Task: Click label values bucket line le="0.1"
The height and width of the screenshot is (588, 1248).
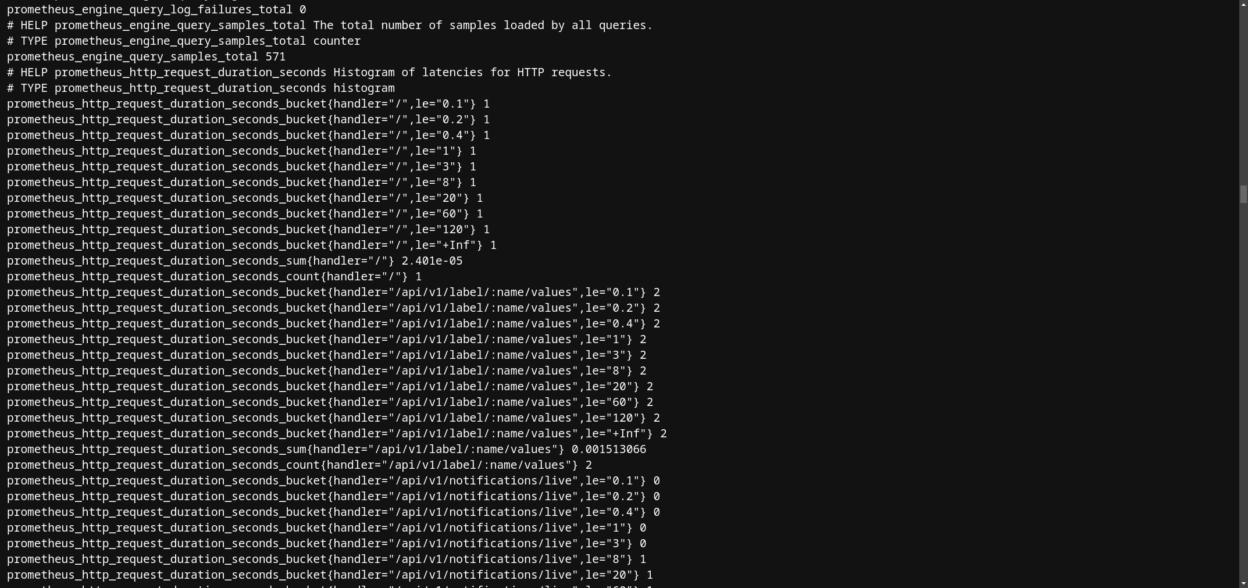Action: click(333, 293)
